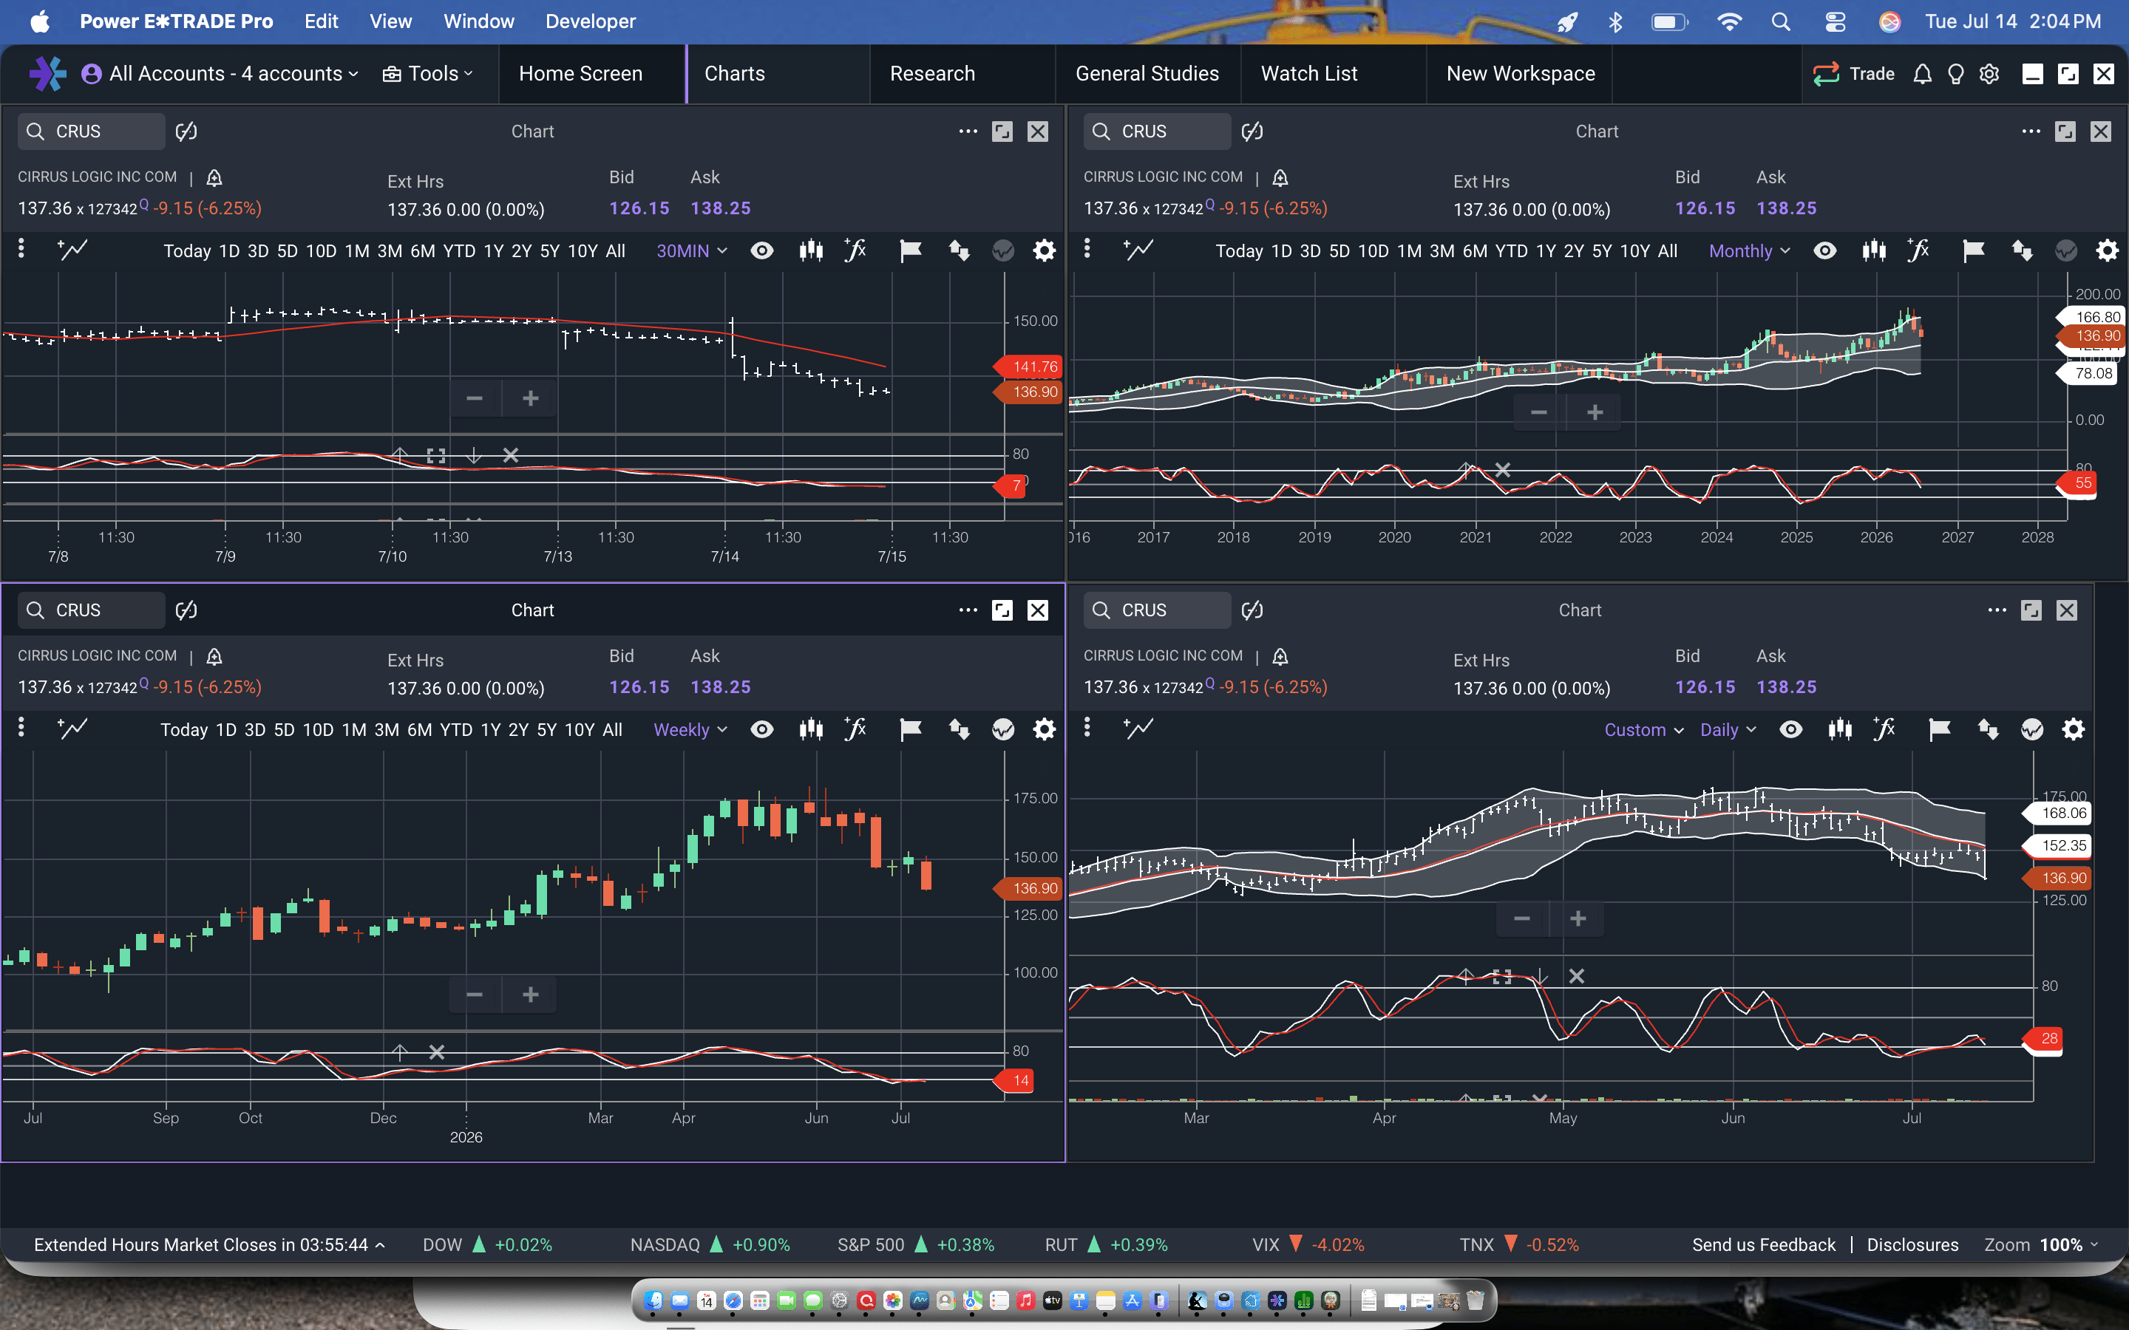Click three-dot options of Monthly chart panel
This screenshot has width=2129, height=1330.
click(2031, 131)
